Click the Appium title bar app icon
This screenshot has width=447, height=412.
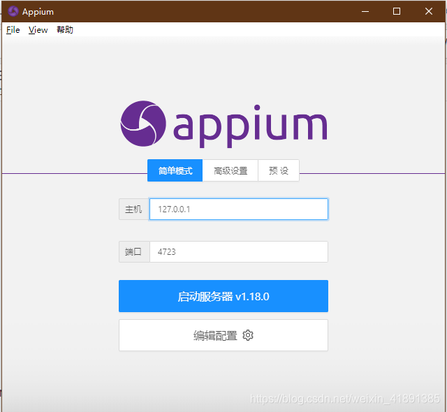(x=13, y=11)
